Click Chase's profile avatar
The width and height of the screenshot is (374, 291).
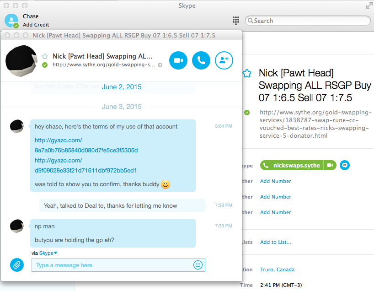click(11, 21)
